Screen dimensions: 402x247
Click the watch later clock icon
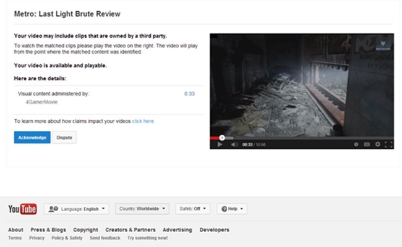356,144
